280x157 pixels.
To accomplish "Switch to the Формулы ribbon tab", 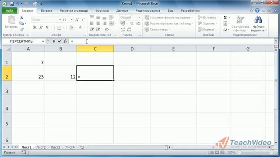I will coord(102,10).
